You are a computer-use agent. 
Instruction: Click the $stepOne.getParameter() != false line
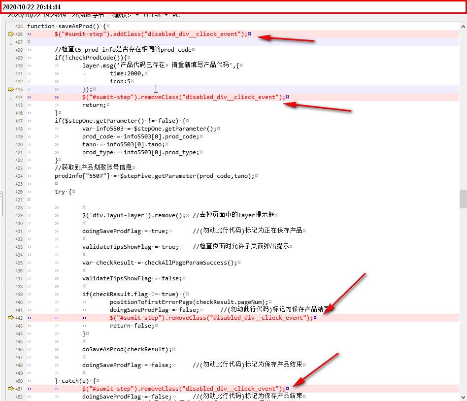(x=122, y=121)
